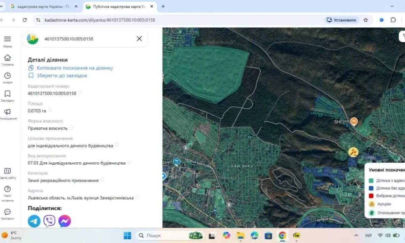Click Копіювати посилання на ділянку link
Screen dimensions: 405x243
tap(74, 68)
